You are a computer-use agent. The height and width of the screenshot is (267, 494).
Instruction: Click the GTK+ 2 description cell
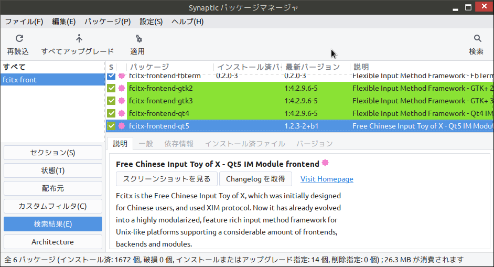pos(423,88)
